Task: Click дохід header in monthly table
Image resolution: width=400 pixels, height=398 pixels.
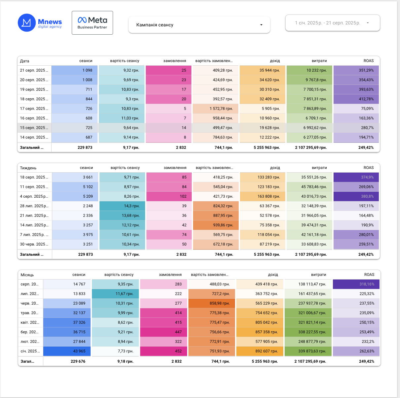Action: (273, 275)
